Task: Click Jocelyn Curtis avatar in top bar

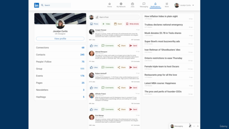Action: pyautogui.click(x=177, y=5)
